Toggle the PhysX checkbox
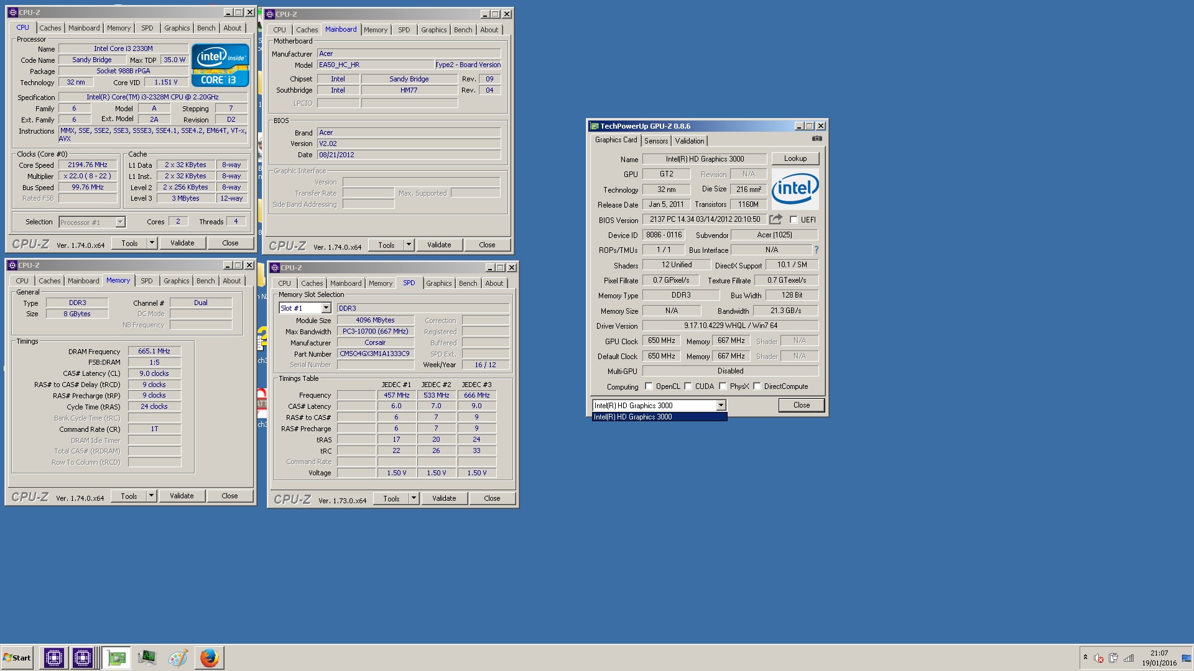Viewport: 1194px width, 671px height. point(723,386)
